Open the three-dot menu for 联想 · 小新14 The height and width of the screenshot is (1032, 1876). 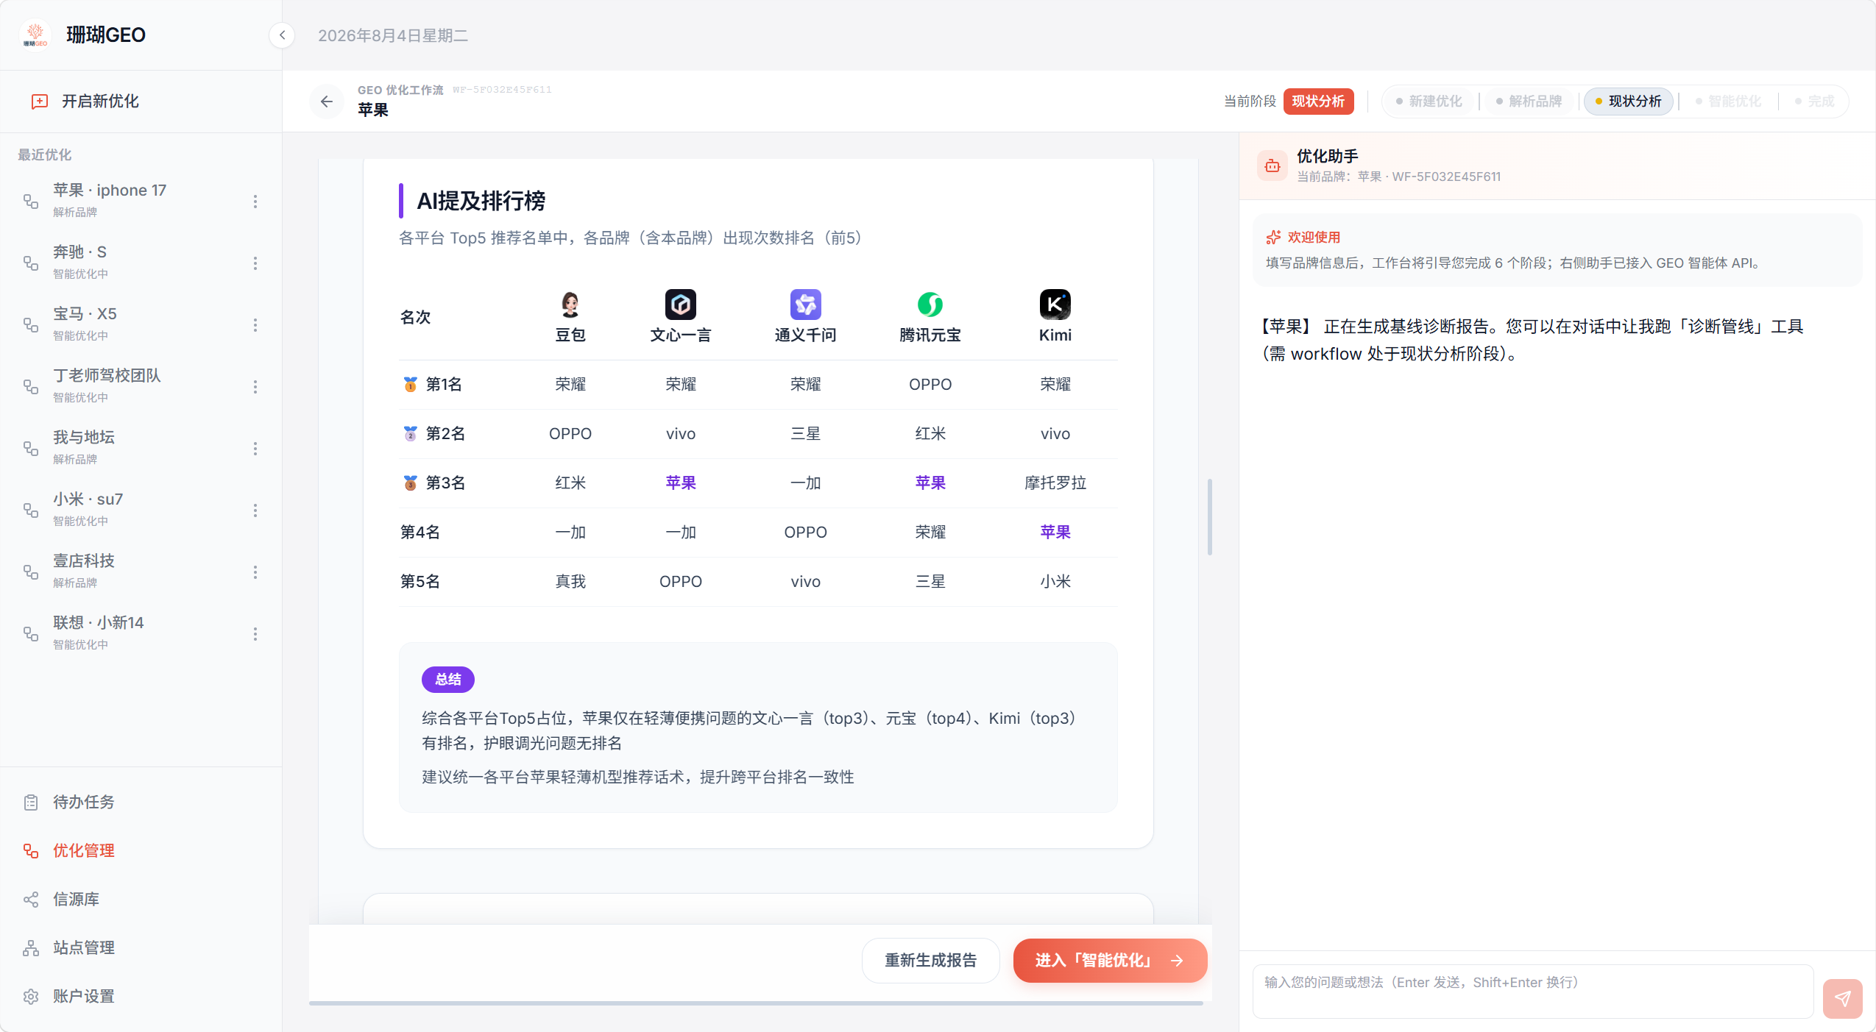click(x=255, y=633)
